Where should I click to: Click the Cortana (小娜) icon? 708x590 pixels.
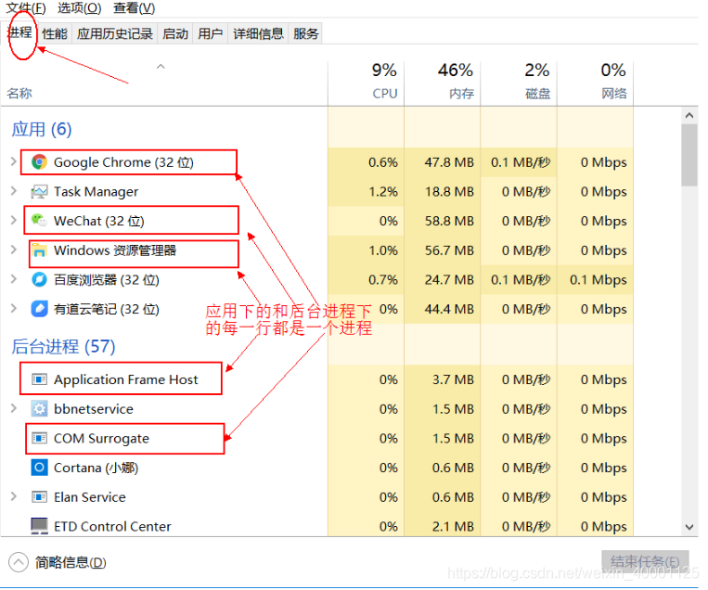39,468
